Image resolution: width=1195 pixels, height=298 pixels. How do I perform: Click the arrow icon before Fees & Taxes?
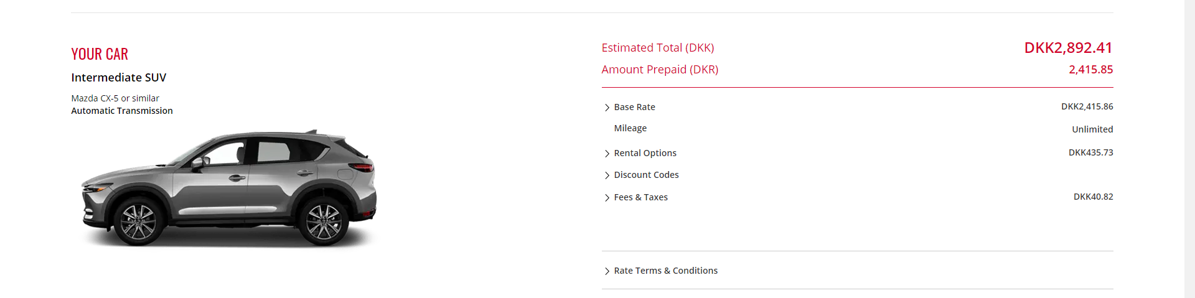607,198
